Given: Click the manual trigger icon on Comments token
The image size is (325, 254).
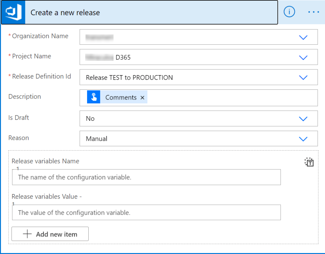Looking at the screenshot, I should [x=94, y=97].
